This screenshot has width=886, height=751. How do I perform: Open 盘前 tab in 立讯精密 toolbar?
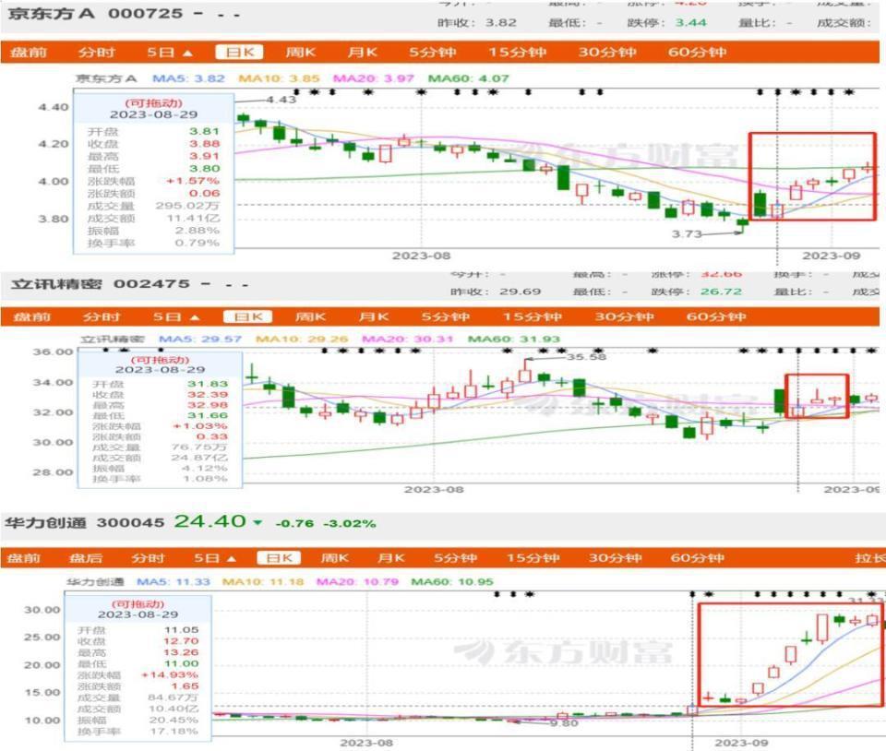(x=32, y=316)
